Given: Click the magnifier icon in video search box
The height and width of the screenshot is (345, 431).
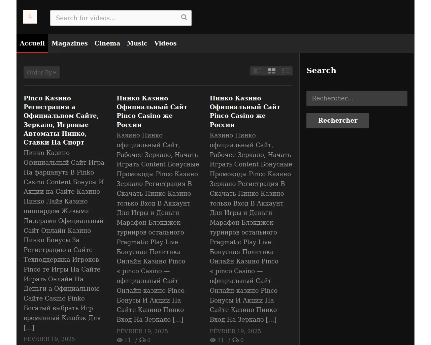Looking at the screenshot, I should [184, 18].
